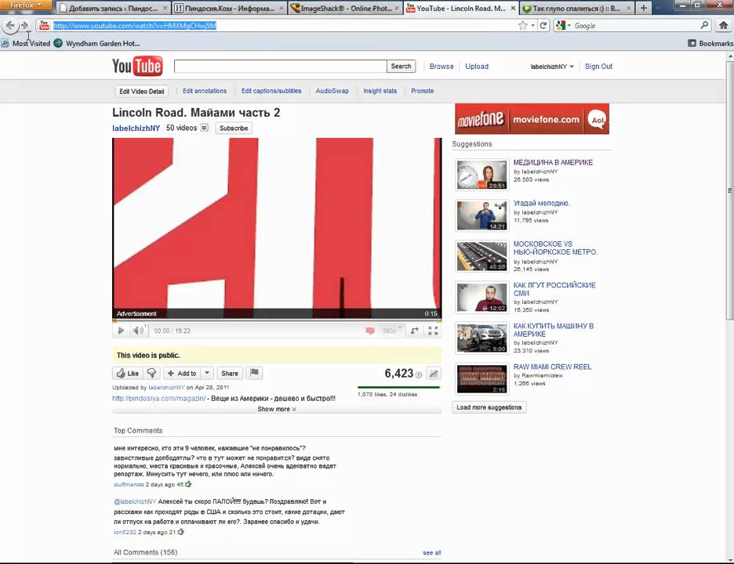The height and width of the screenshot is (564, 734).
Task: Click the Sign Out link
Action: tap(598, 67)
